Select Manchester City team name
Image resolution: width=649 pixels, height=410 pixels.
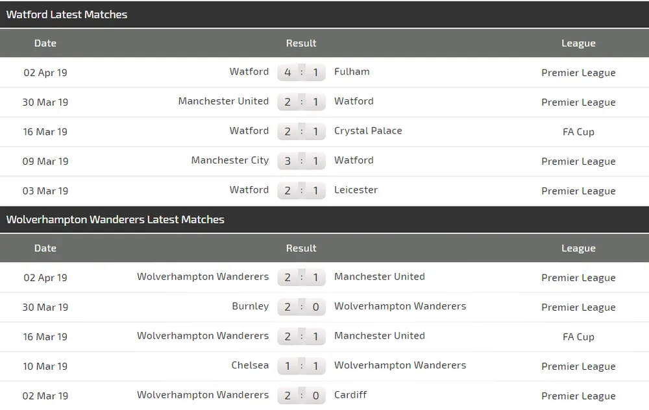(230, 161)
